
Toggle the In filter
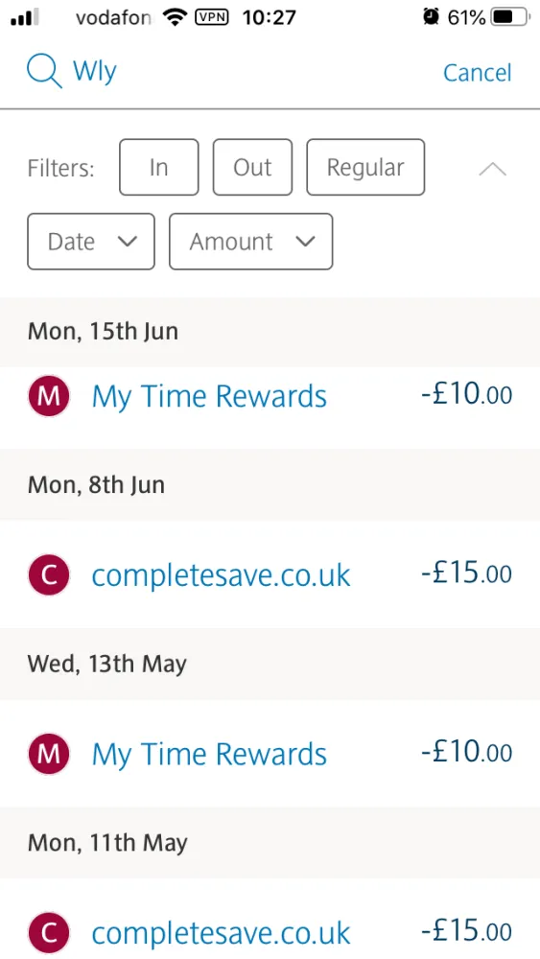click(x=159, y=167)
